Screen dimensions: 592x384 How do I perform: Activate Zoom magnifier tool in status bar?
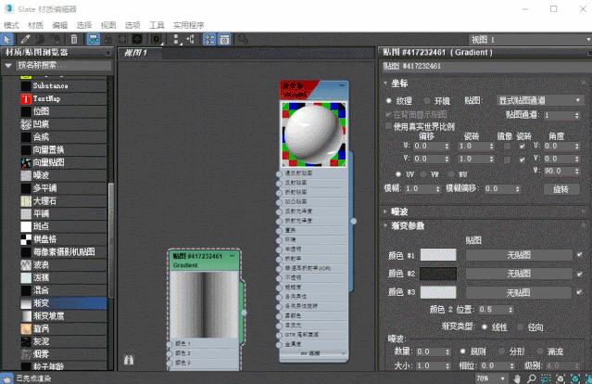click(x=531, y=378)
